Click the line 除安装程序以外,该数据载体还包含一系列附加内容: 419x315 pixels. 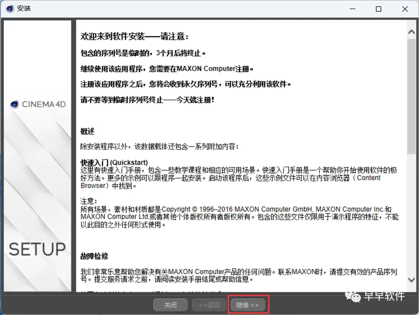[159, 147]
